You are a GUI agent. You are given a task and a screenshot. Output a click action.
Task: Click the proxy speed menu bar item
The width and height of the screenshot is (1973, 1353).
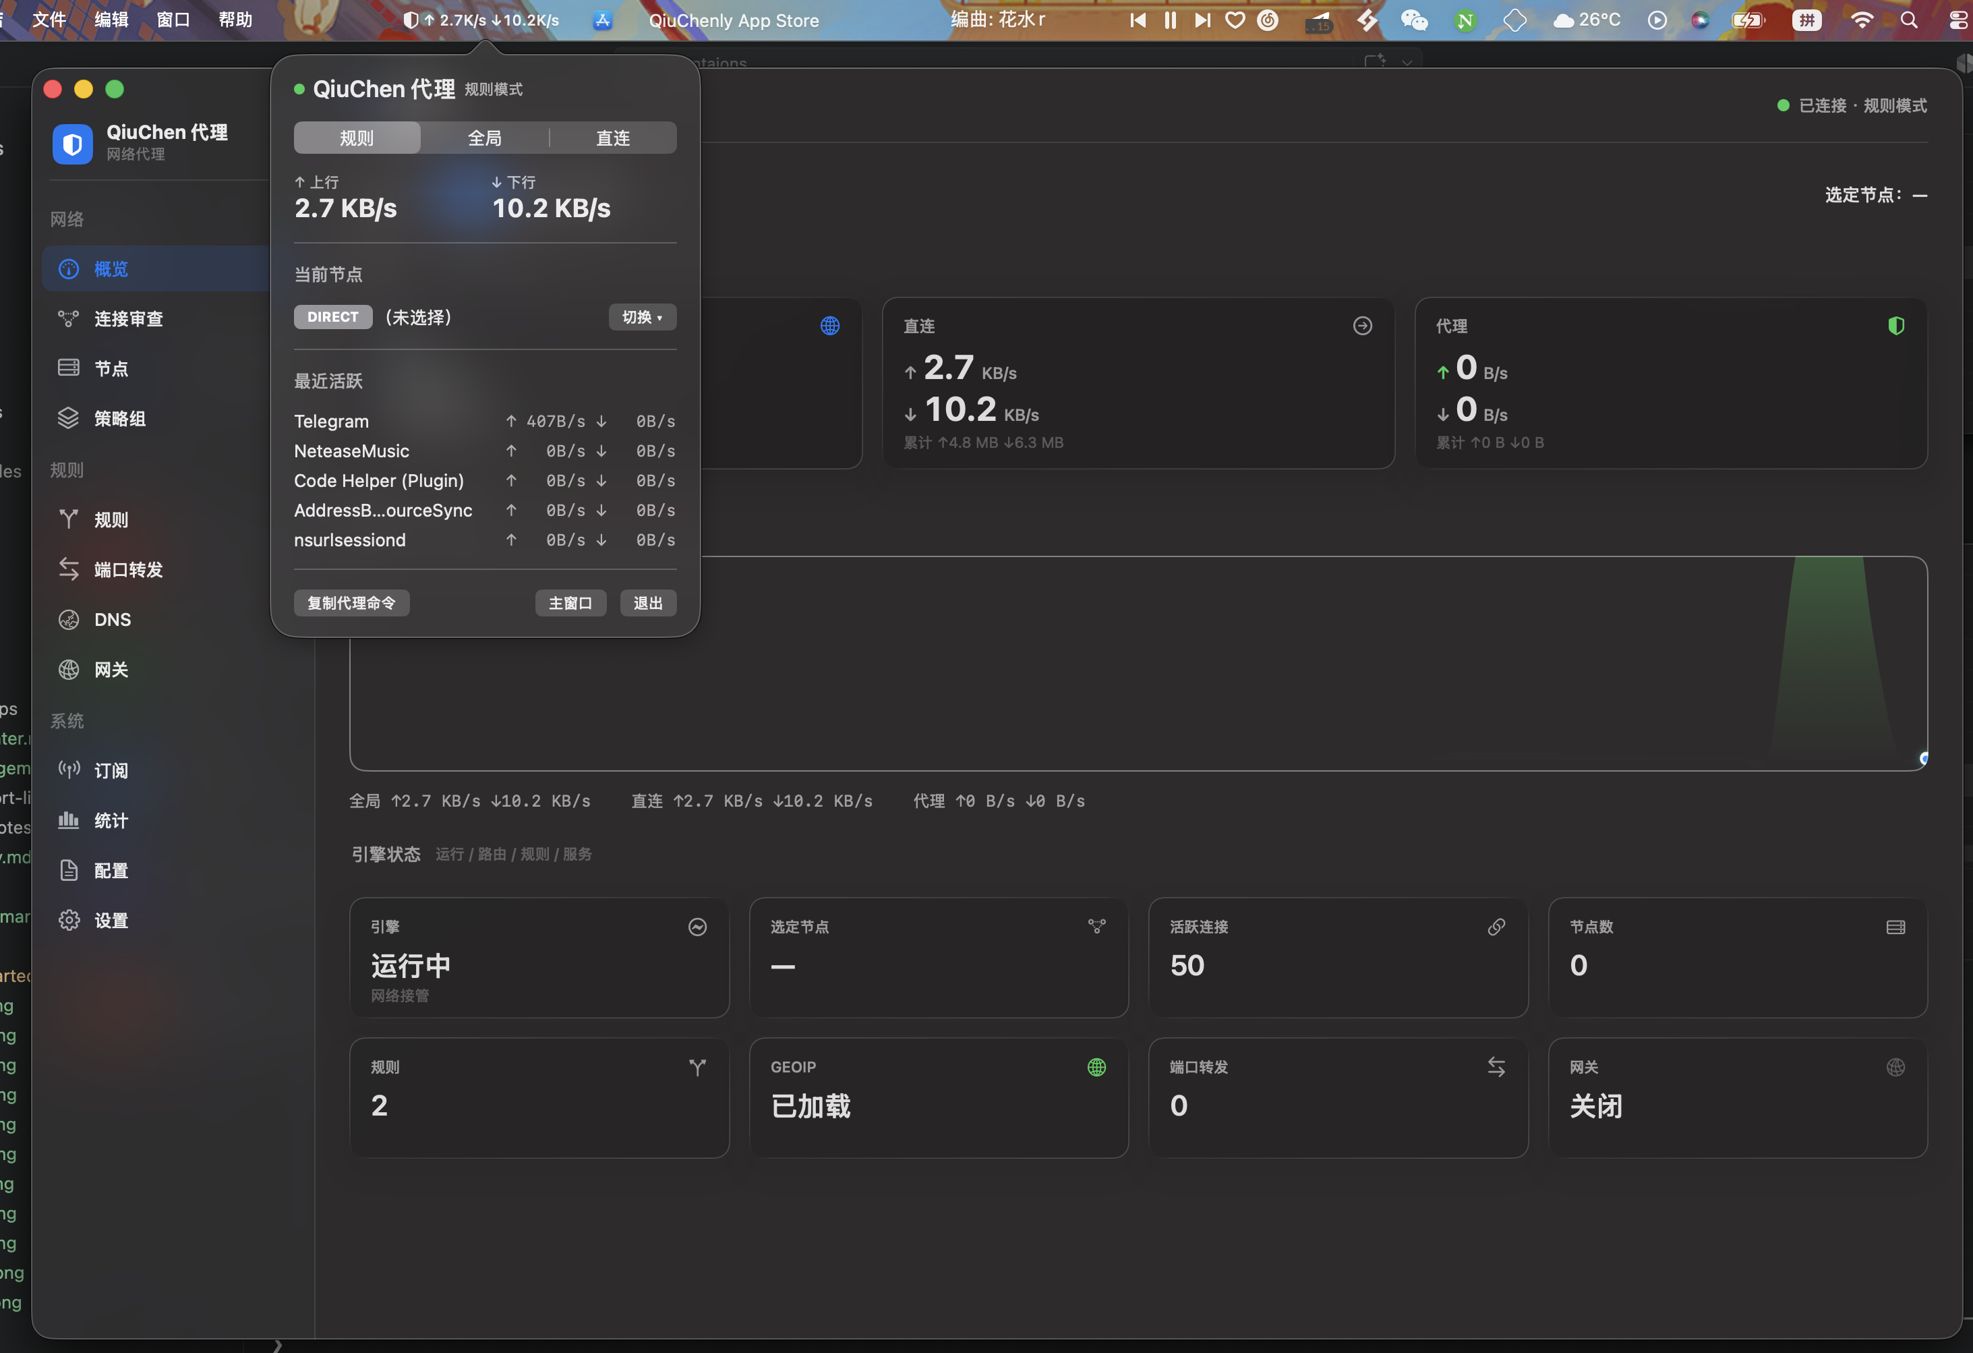click(481, 20)
